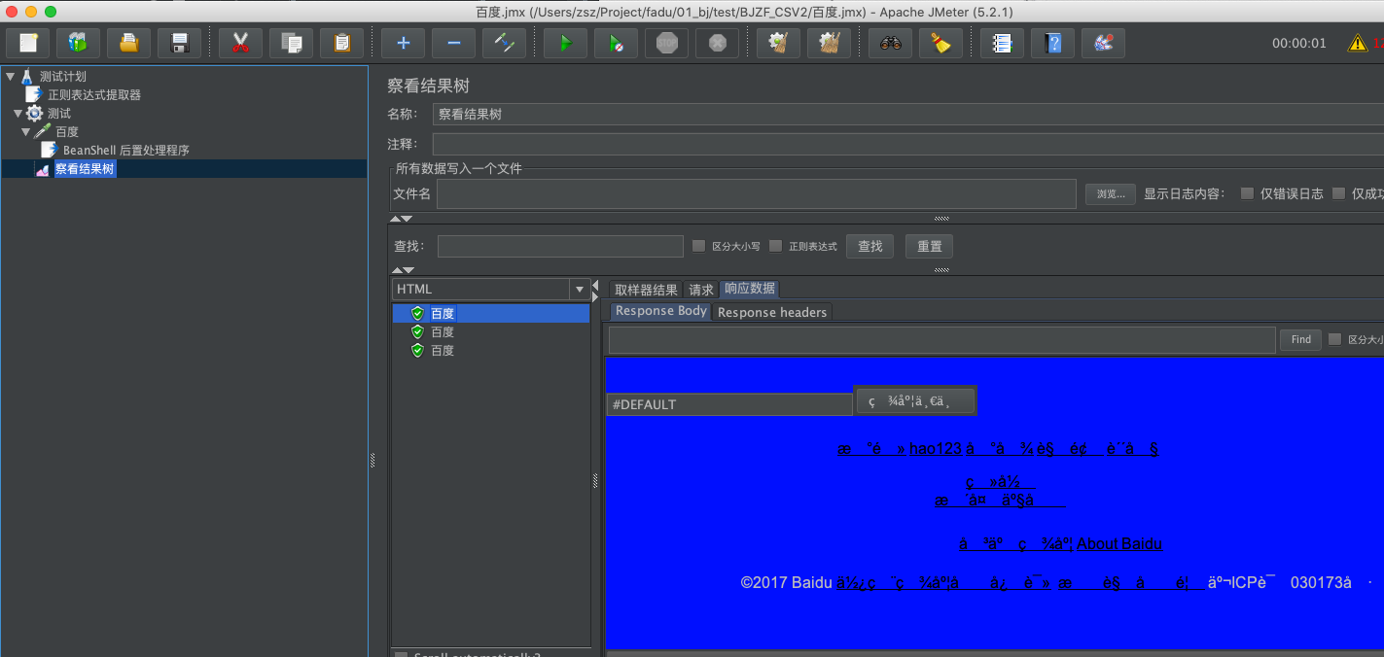
Task: Open Help with question mark icon
Action: click(x=1052, y=43)
